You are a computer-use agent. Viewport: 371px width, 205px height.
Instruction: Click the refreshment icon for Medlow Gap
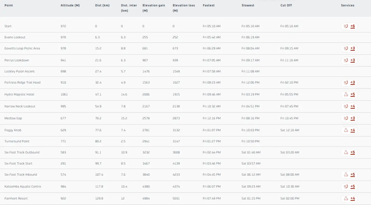(x=346, y=118)
